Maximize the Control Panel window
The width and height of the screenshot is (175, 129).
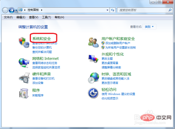159,2
